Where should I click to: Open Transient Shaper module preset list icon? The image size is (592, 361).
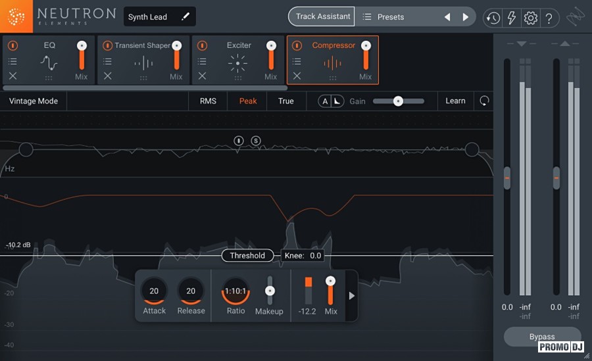[107, 62]
